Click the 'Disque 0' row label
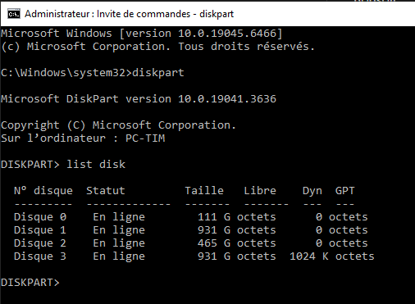Screen dimensions: 415x304 40,217
